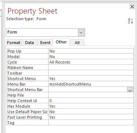Click the empty Tag value field

click(91, 122)
